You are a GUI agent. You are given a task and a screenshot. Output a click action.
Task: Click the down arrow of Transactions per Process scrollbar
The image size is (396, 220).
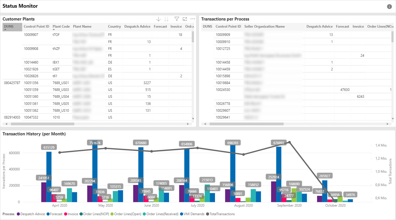[393, 118]
